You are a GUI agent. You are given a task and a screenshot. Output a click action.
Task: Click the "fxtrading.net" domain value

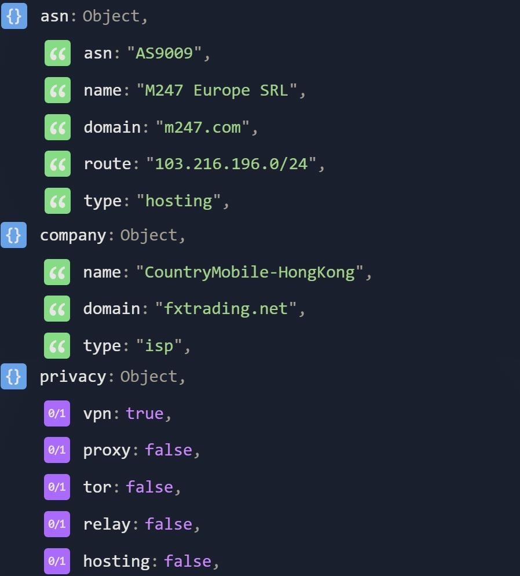[226, 309]
